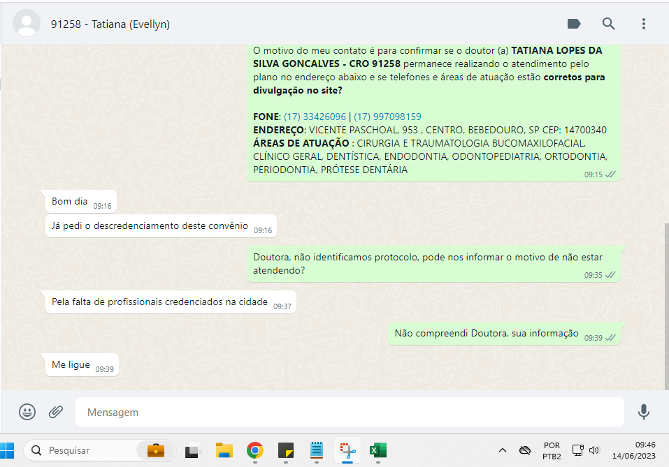This screenshot has width=669, height=467.
Task: Open the emoji picker
Action: click(x=27, y=412)
